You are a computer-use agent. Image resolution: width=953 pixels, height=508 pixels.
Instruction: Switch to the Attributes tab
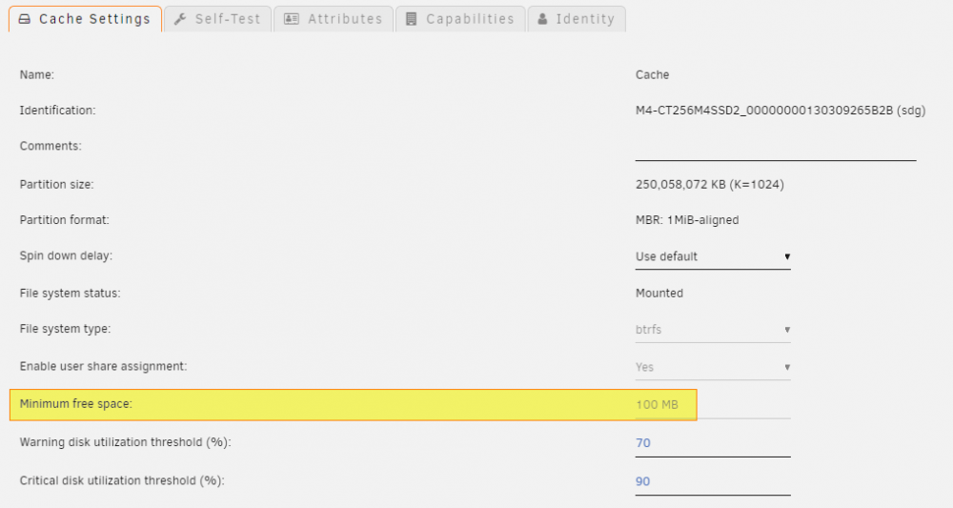click(334, 19)
